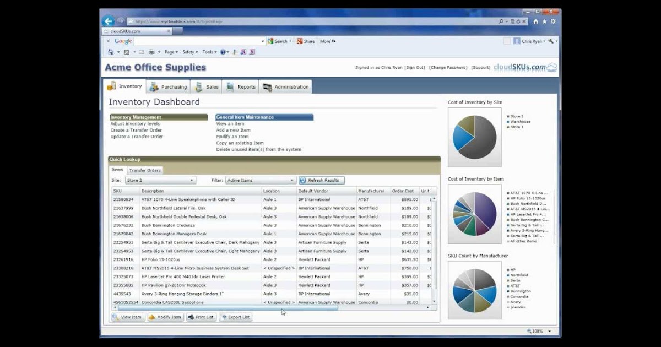Screen dimensions: 661x347
Task: Open the Site dropdown showing Store 2
Action: point(160,180)
